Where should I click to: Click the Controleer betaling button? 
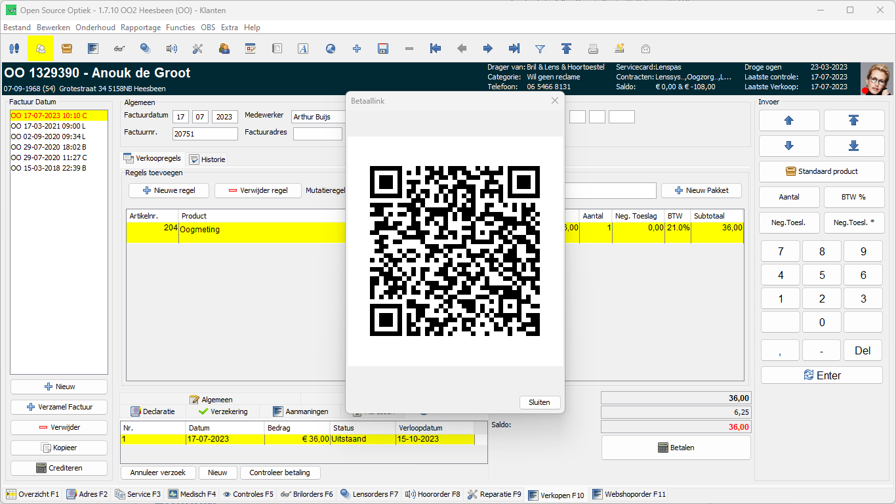pos(279,472)
